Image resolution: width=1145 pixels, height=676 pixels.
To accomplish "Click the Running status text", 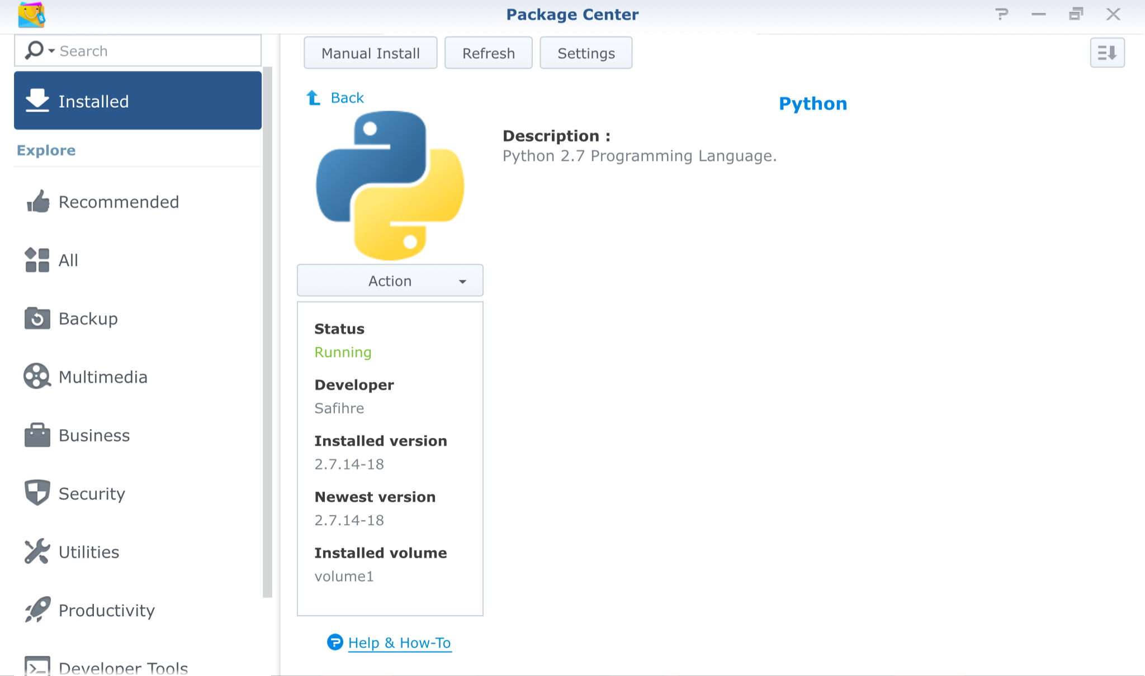I will coord(343,353).
